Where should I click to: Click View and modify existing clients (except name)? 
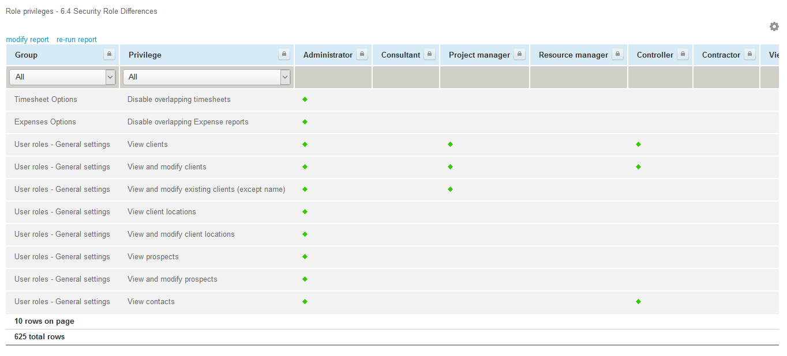click(x=207, y=189)
